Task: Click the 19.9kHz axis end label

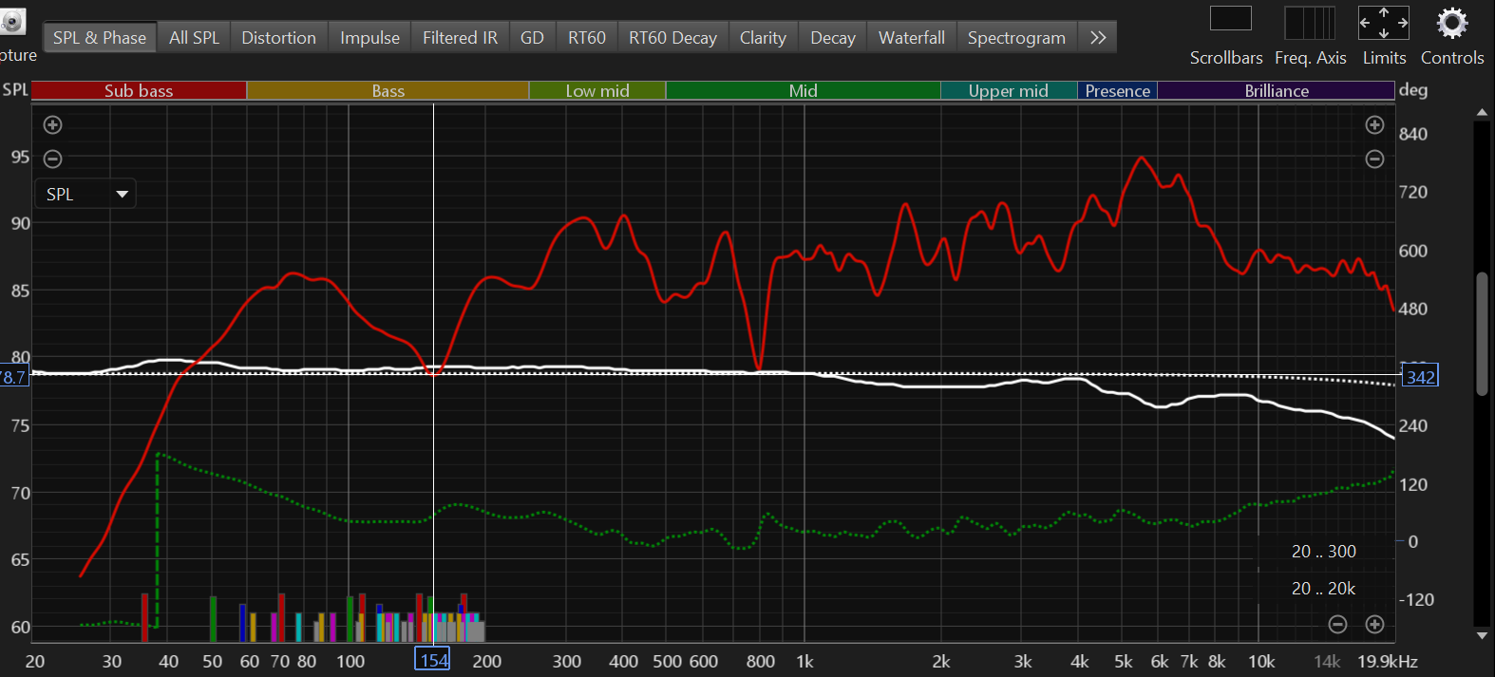Action: tap(1387, 662)
